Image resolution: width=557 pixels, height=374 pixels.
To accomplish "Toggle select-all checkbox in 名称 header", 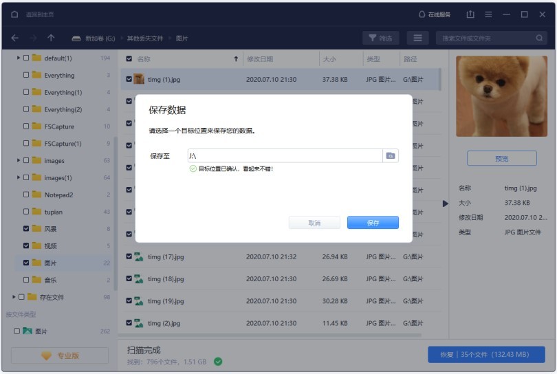I will click(x=129, y=59).
